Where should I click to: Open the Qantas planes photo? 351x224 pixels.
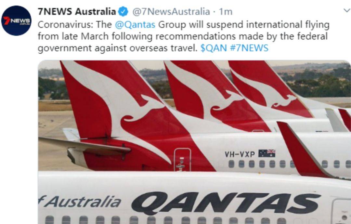tap(194, 142)
